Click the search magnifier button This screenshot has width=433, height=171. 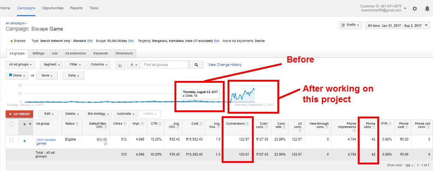[x=196, y=65]
